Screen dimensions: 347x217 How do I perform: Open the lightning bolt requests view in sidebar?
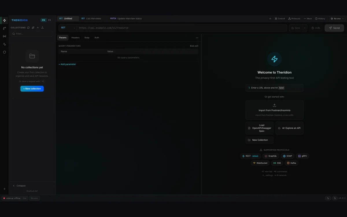pos(4,20)
